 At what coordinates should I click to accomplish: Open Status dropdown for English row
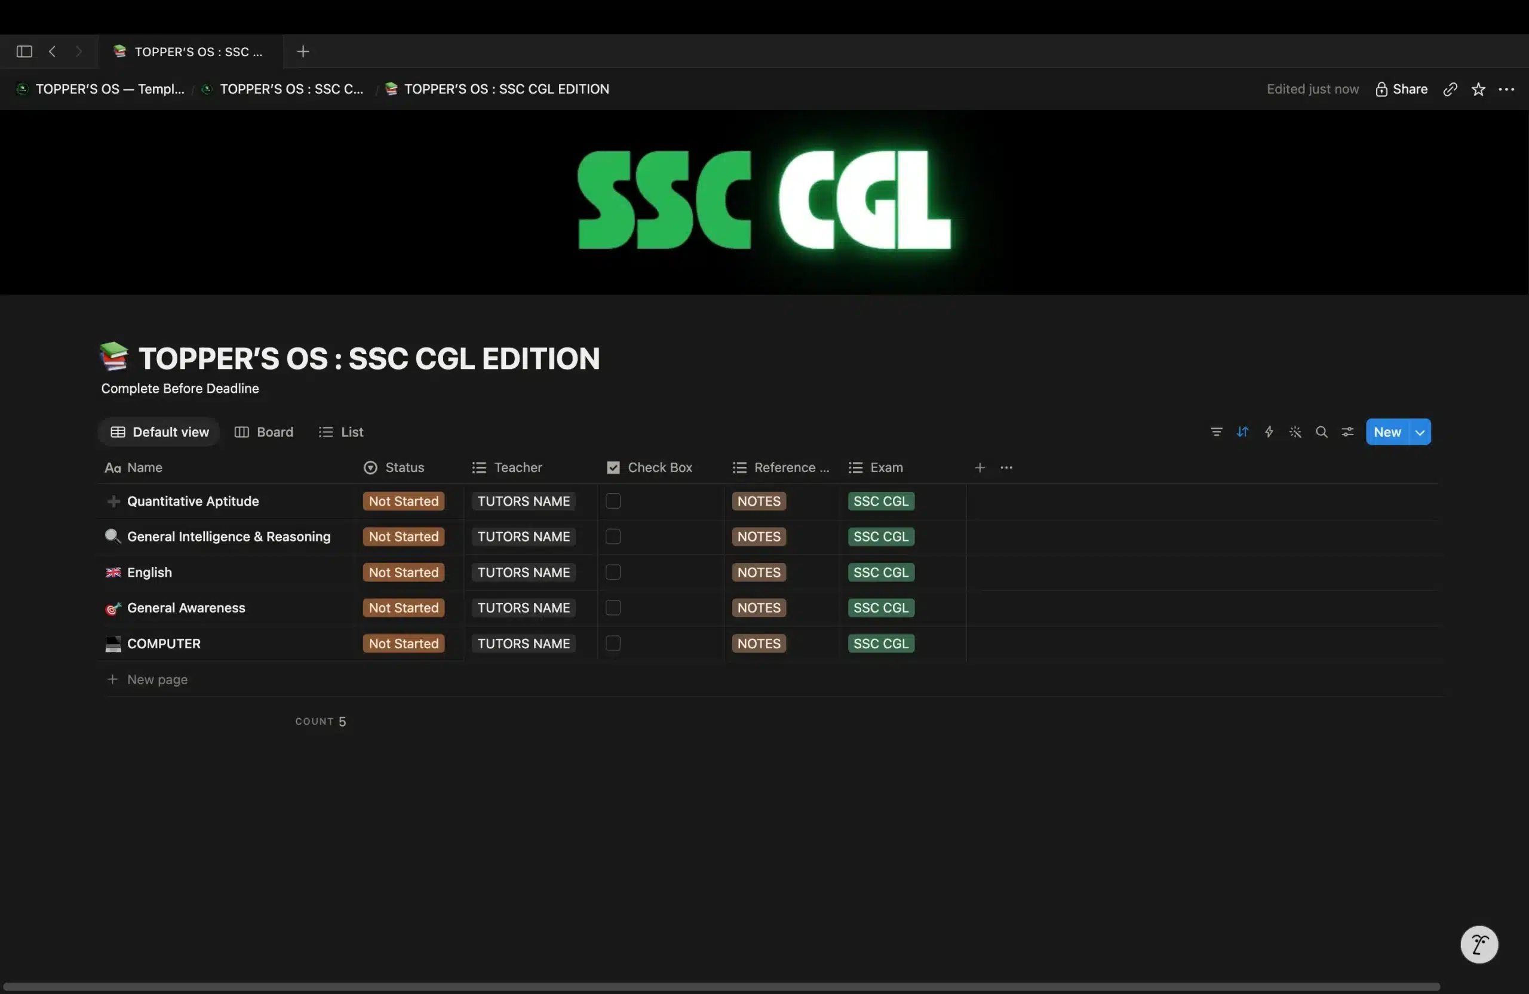point(403,572)
